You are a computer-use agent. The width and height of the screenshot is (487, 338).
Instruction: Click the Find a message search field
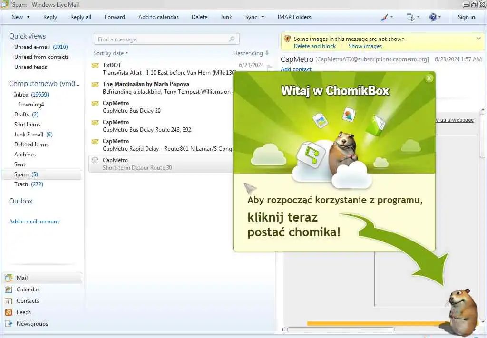(166, 39)
